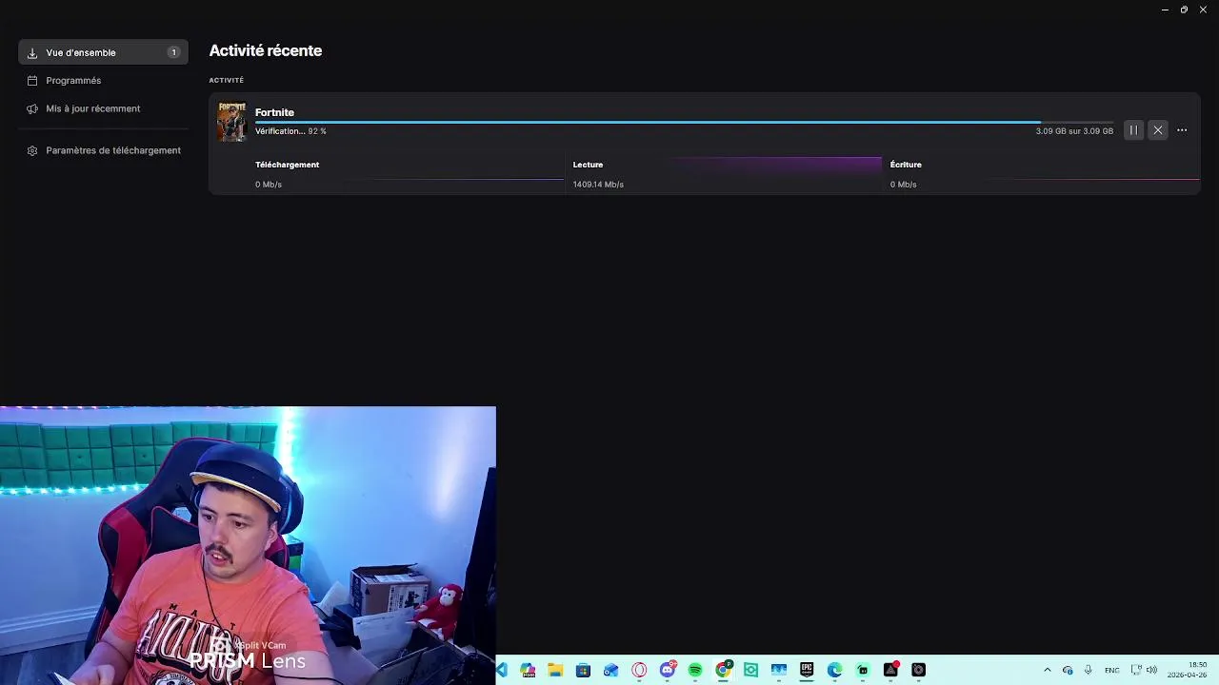Restore the Epic Games Launcher window size

[x=1184, y=10]
